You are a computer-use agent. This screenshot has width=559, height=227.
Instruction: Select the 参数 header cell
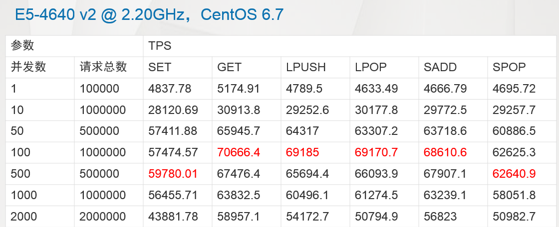click(22, 46)
